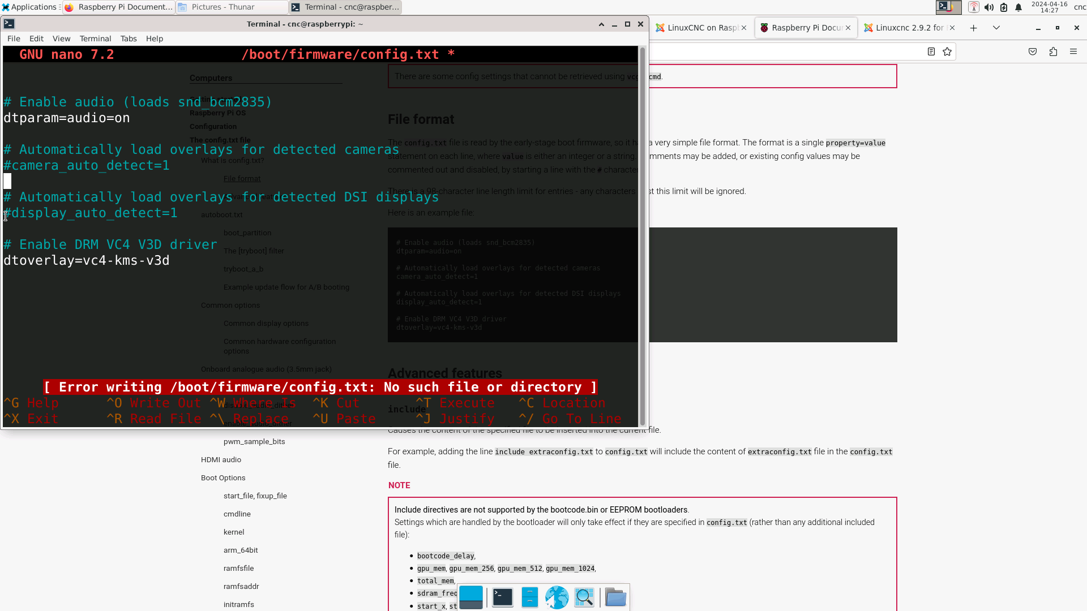Open the Firefox hamburger application menu
Screen dimensions: 1087x611
coord(1073,51)
